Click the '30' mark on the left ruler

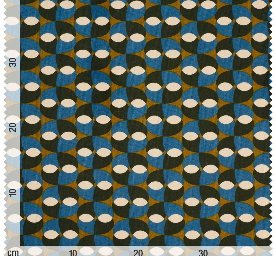13,62
